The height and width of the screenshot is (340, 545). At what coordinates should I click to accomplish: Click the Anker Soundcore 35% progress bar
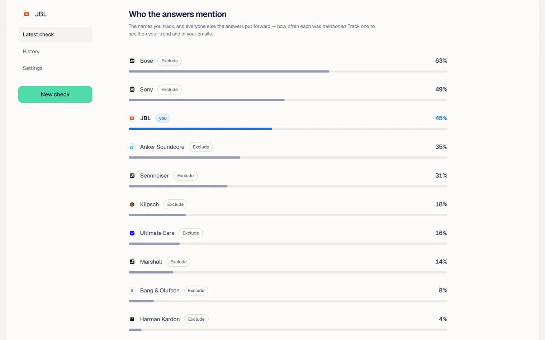click(x=288, y=157)
